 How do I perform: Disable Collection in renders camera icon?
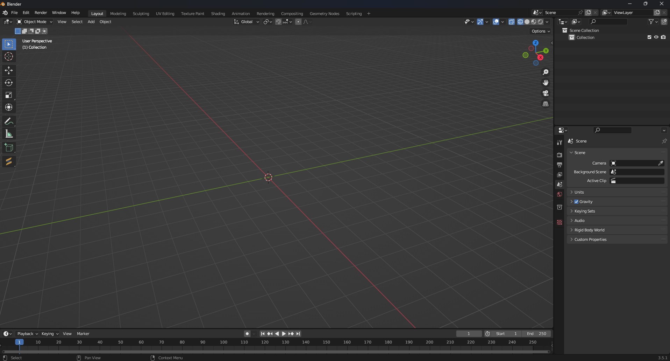click(x=663, y=37)
